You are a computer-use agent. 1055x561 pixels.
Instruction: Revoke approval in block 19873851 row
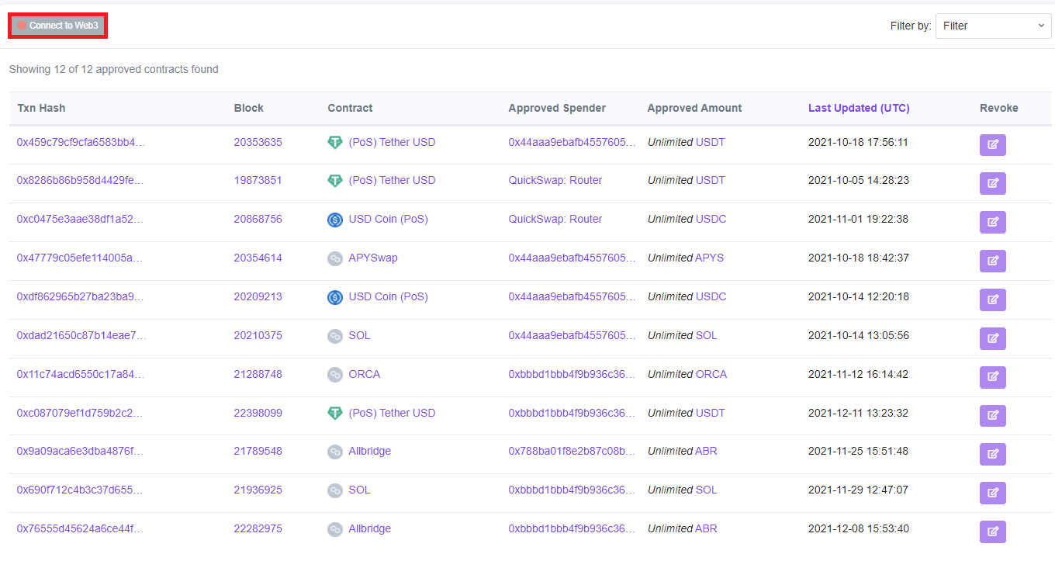click(x=992, y=183)
